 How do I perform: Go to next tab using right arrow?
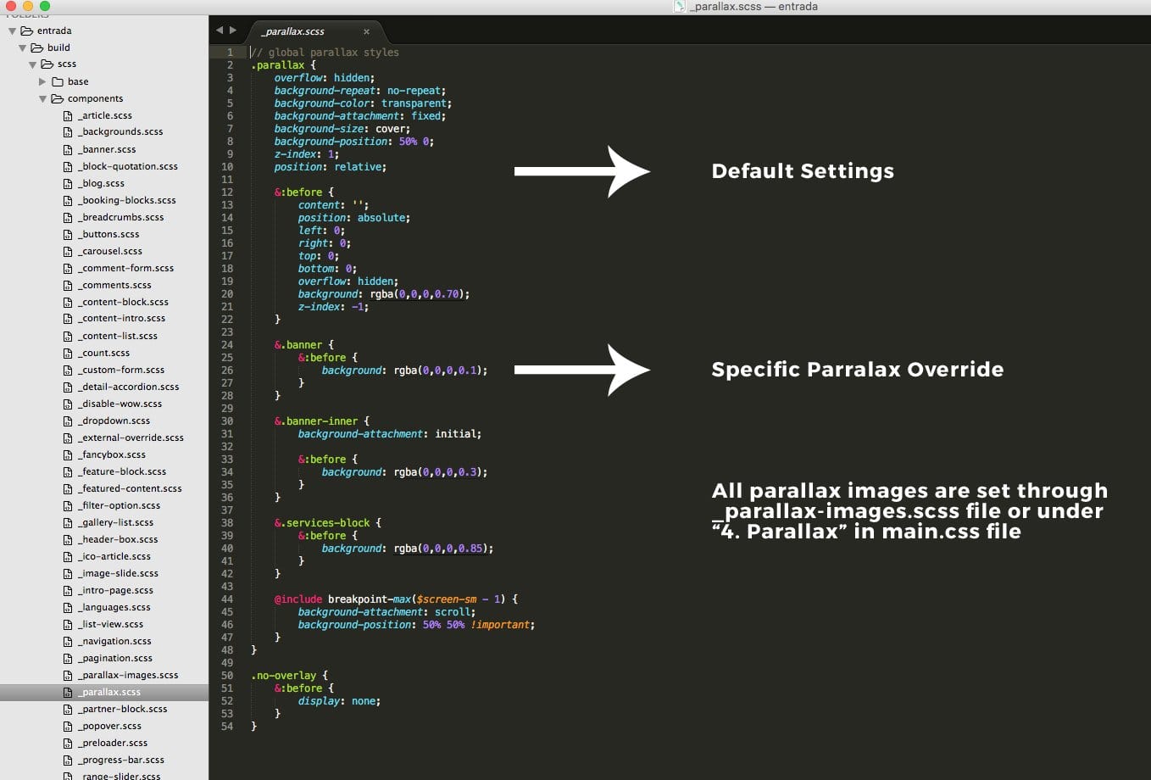pyautogui.click(x=233, y=30)
